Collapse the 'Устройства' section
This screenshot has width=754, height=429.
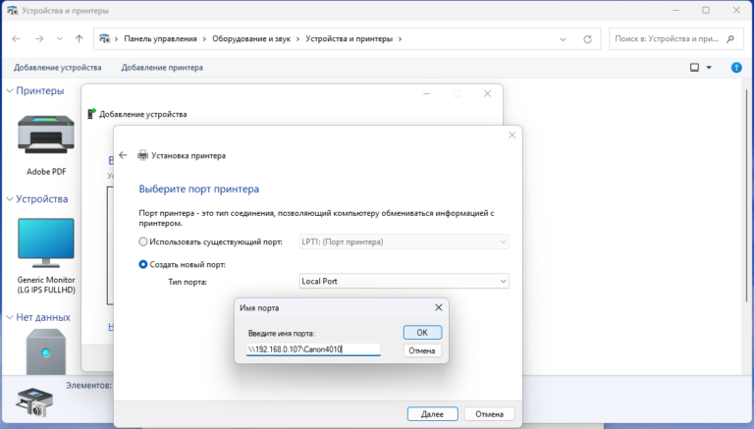click(10, 199)
